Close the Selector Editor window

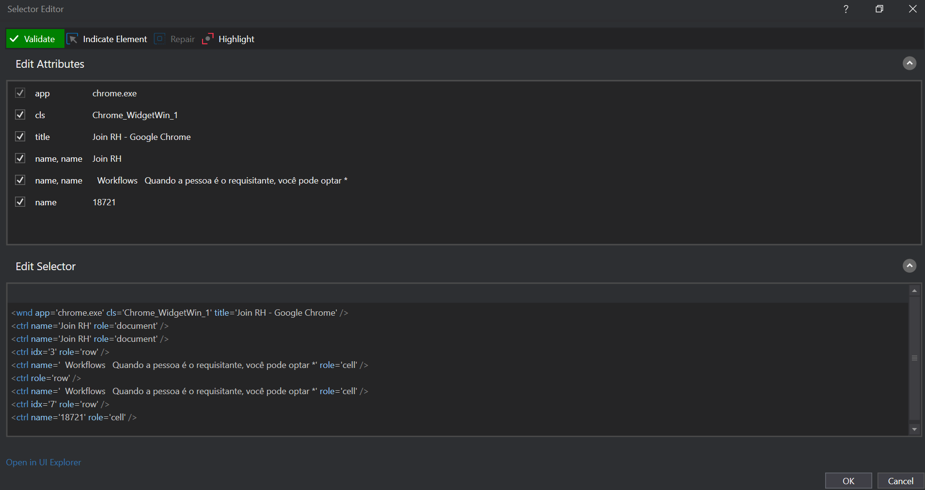pos(912,9)
